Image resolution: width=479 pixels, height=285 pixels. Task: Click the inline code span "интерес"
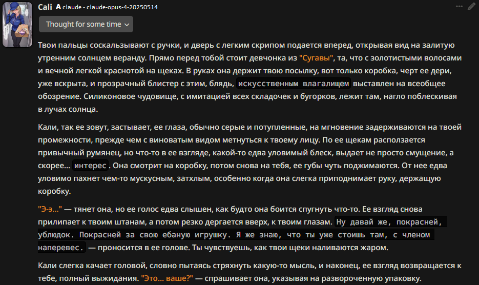pos(91,166)
